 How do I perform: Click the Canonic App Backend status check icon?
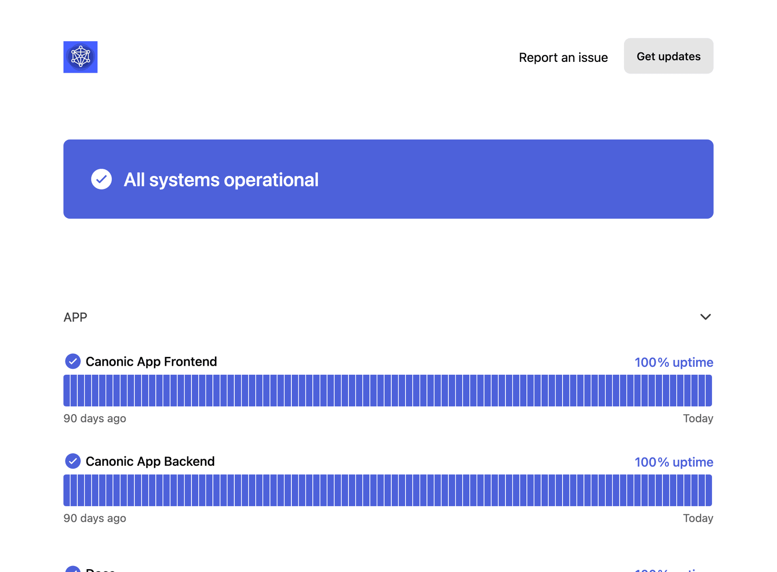tap(73, 461)
